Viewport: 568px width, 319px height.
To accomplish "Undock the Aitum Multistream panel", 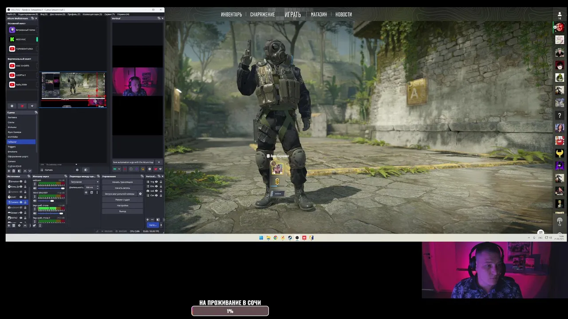I will coord(32,19).
